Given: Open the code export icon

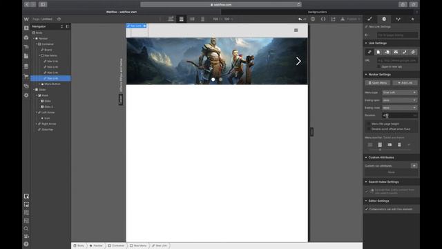Looking at the screenshot, I should pyautogui.click(x=323, y=19).
